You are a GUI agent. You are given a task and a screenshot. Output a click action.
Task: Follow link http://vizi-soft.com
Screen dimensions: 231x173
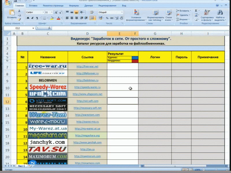pos(87,101)
